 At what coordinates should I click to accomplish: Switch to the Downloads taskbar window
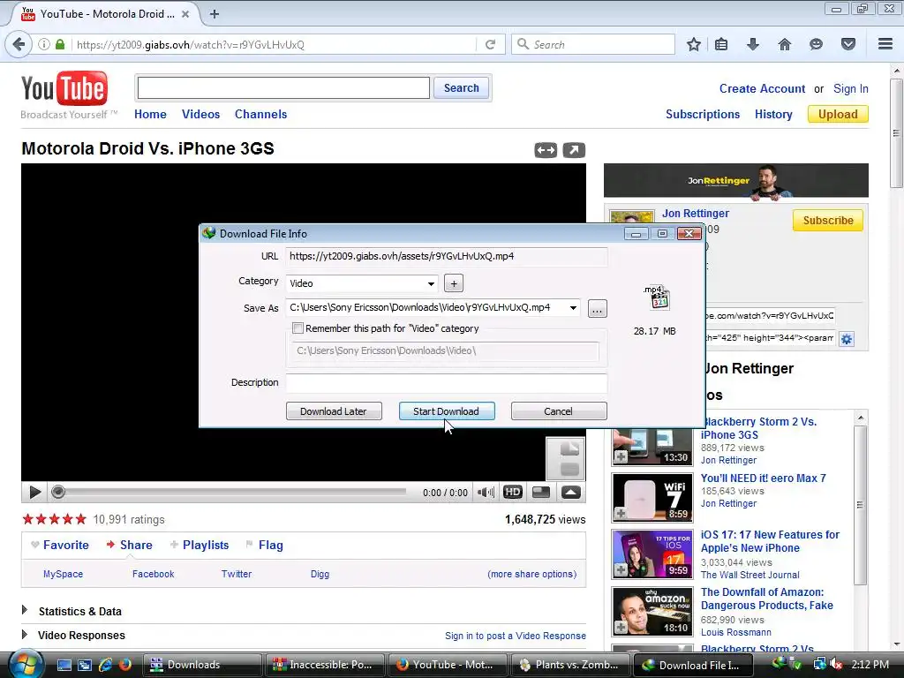[x=202, y=665]
